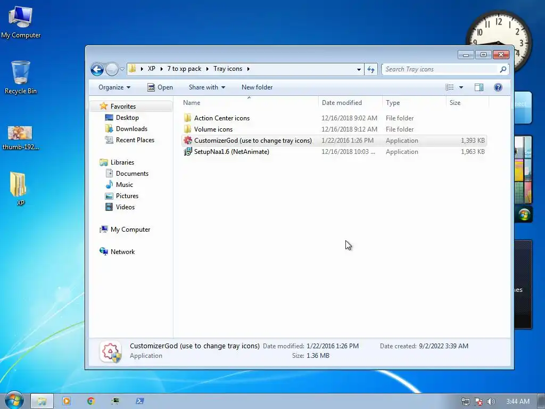Click the Windows logo gadget
This screenshot has width=545, height=409.
point(524,215)
